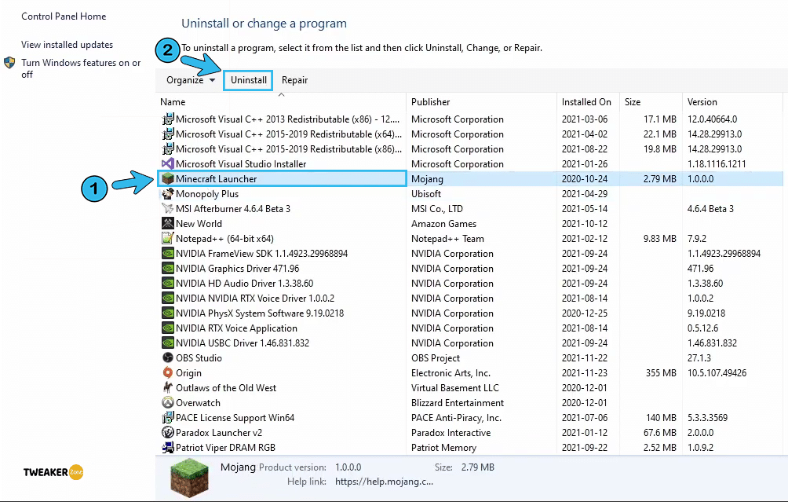788x502 pixels.
Task: Click the large Mojang grass block in details pane
Action: point(189,478)
